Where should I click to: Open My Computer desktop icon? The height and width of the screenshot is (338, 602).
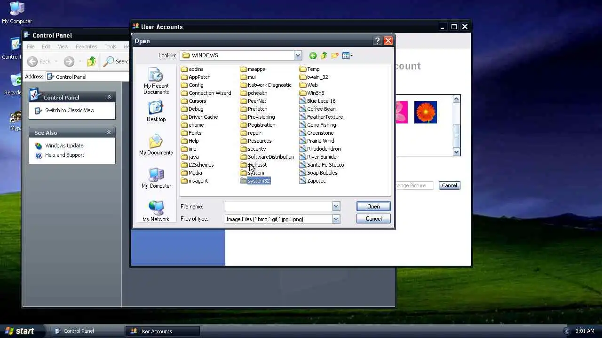click(x=17, y=13)
